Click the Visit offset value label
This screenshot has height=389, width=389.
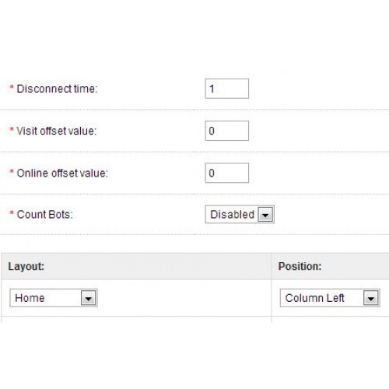point(57,131)
